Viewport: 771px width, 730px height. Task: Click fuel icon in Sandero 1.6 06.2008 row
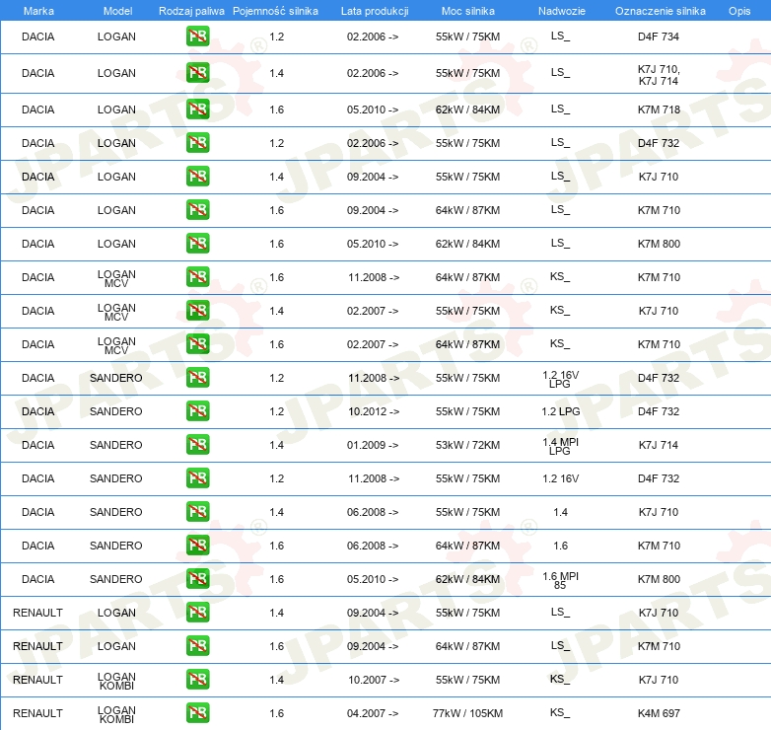(x=197, y=546)
